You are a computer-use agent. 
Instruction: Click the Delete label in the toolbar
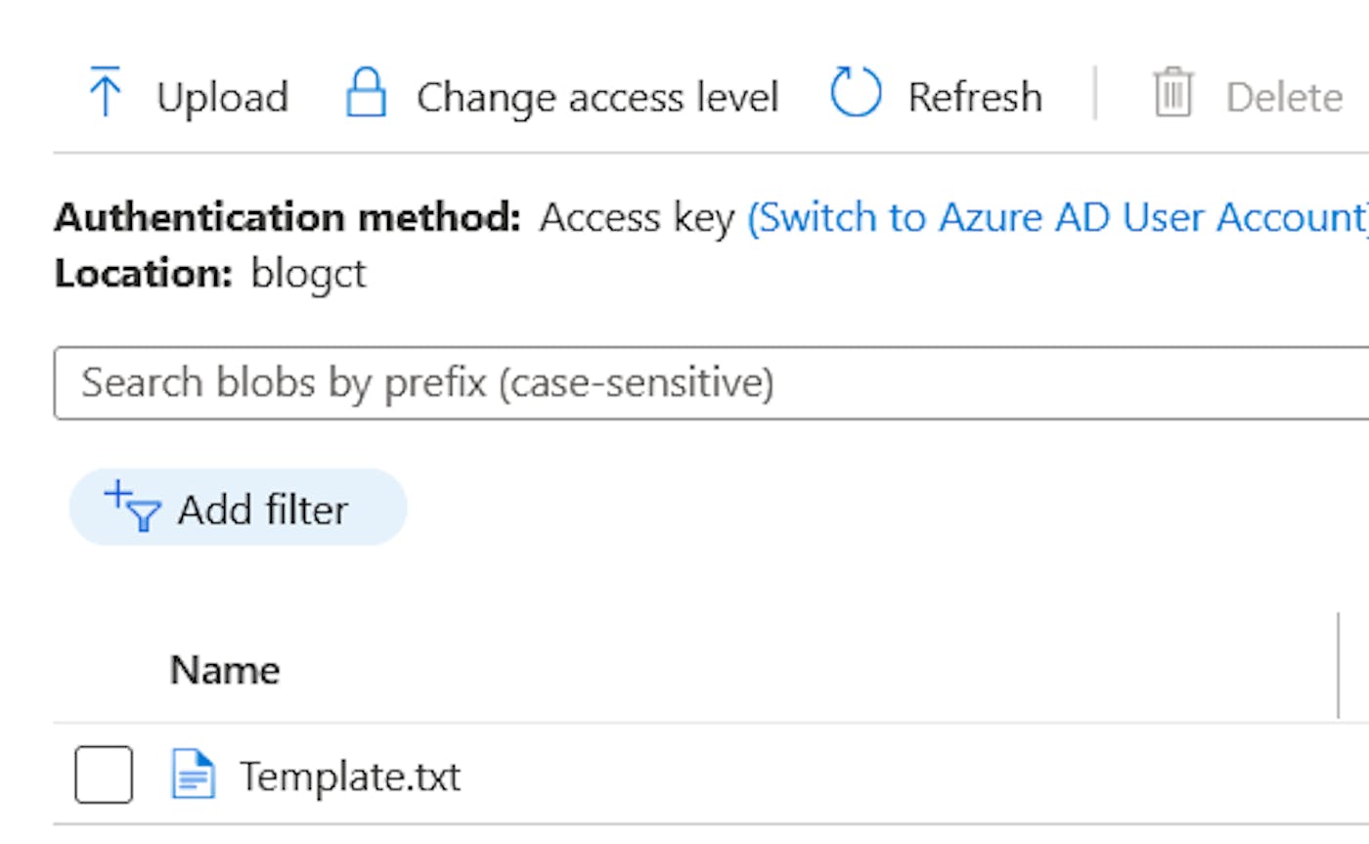pyautogui.click(x=1284, y=97)
